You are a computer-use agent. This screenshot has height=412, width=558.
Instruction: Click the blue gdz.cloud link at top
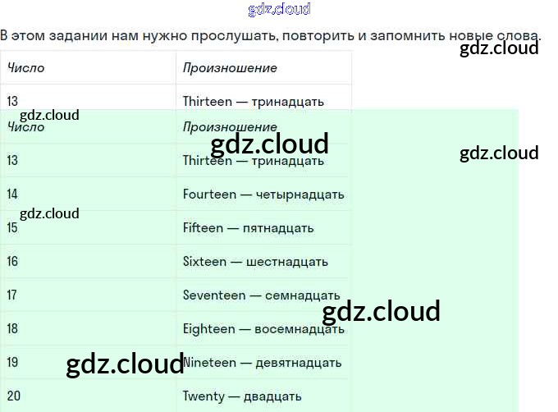279,10
